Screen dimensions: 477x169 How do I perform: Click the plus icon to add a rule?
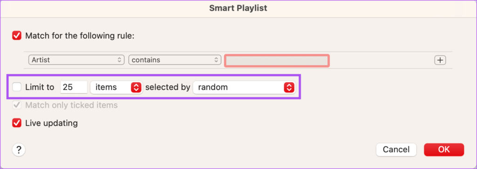[440, 60]
